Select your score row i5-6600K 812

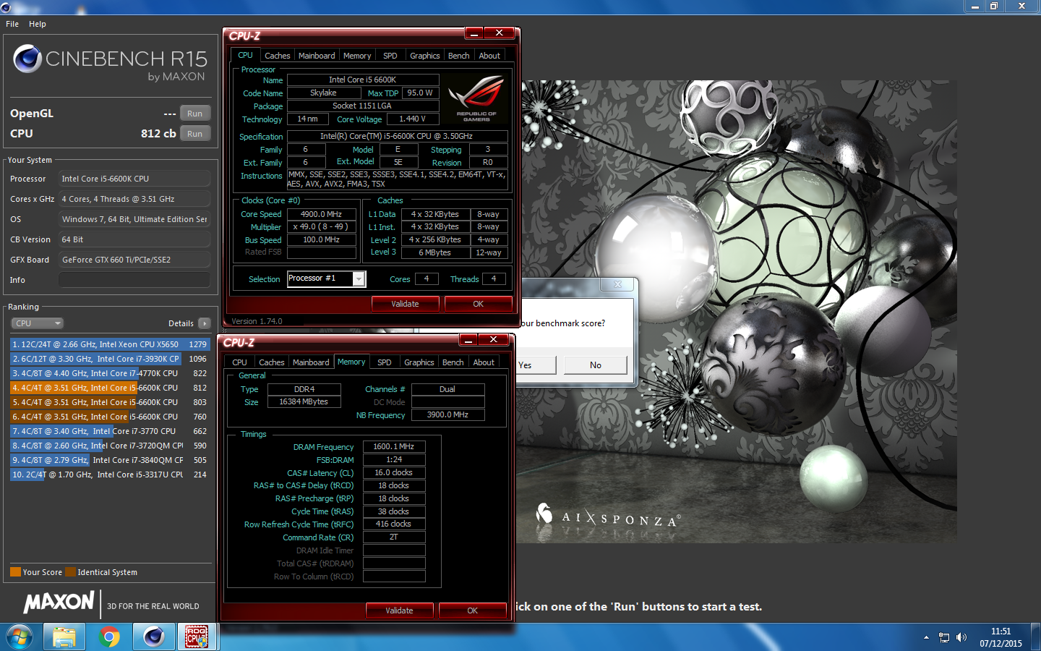coord(110,388)
